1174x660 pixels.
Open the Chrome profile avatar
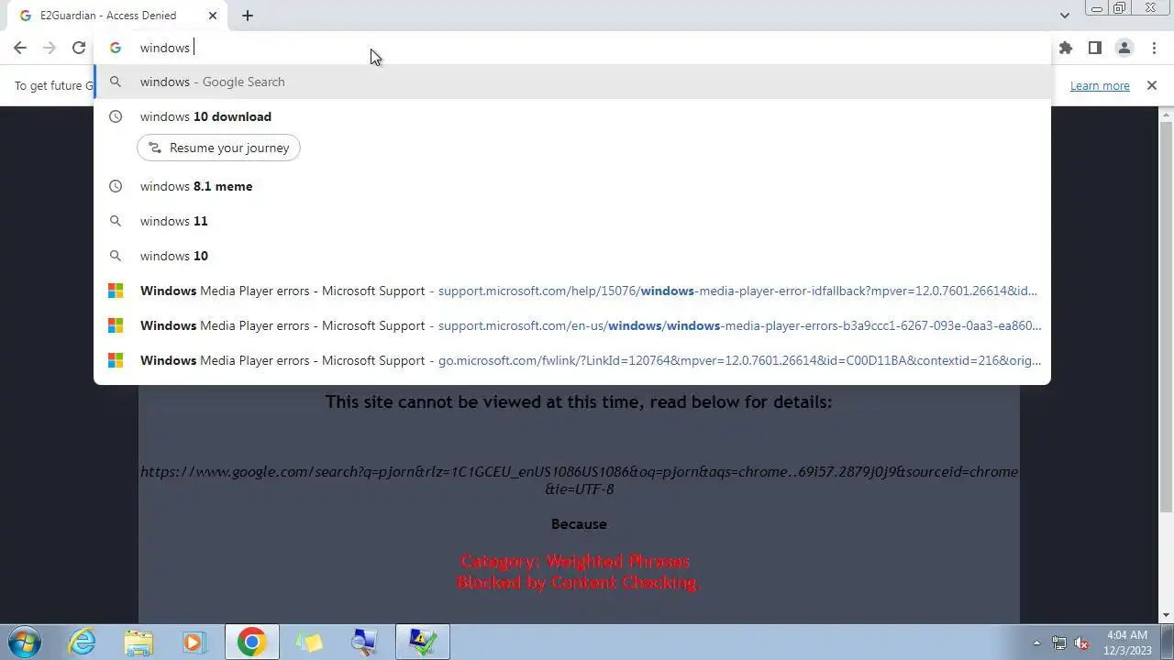coord(1124,48)
